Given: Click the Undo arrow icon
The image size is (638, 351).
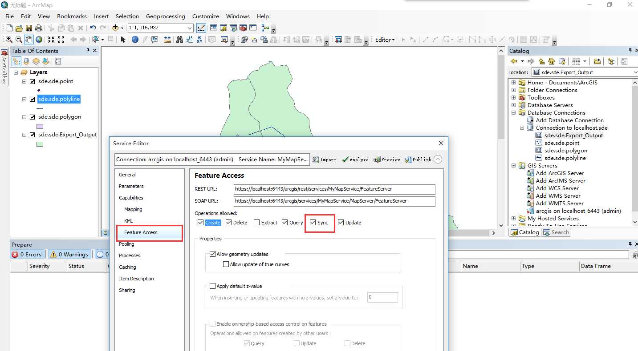Looking at the screenshot, I should [x=93, y=28].
